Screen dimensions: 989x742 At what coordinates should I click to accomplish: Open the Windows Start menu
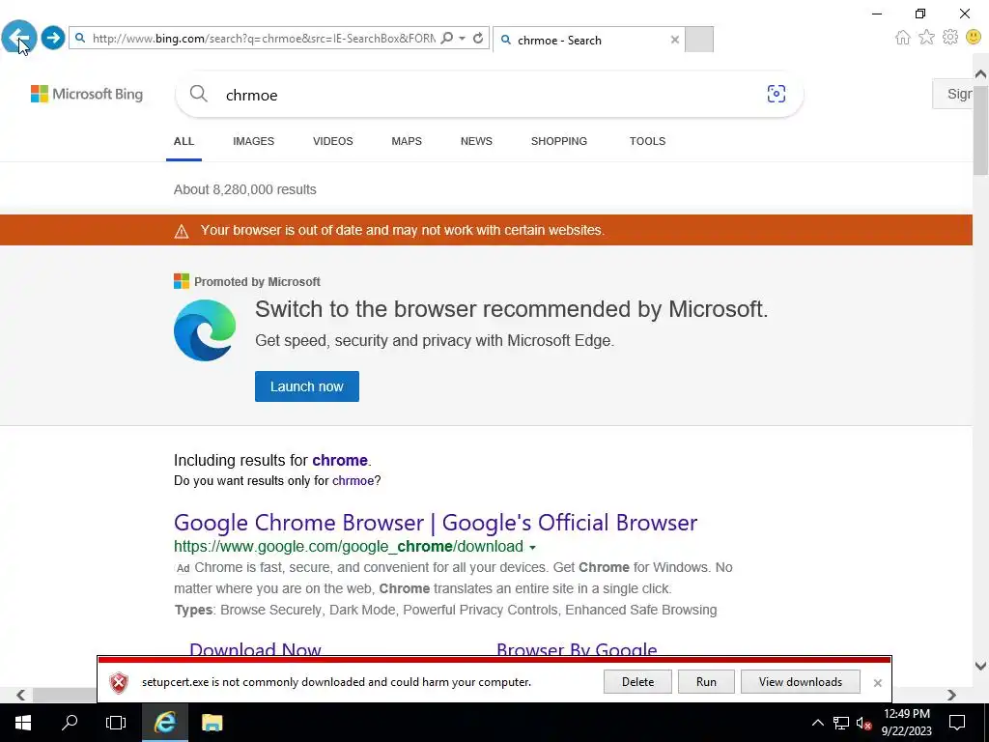[x=23, y=723]
